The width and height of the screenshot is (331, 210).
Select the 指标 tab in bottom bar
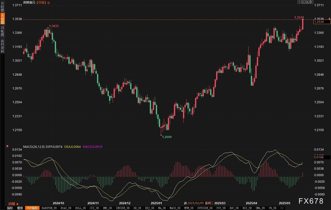point(10,208)
